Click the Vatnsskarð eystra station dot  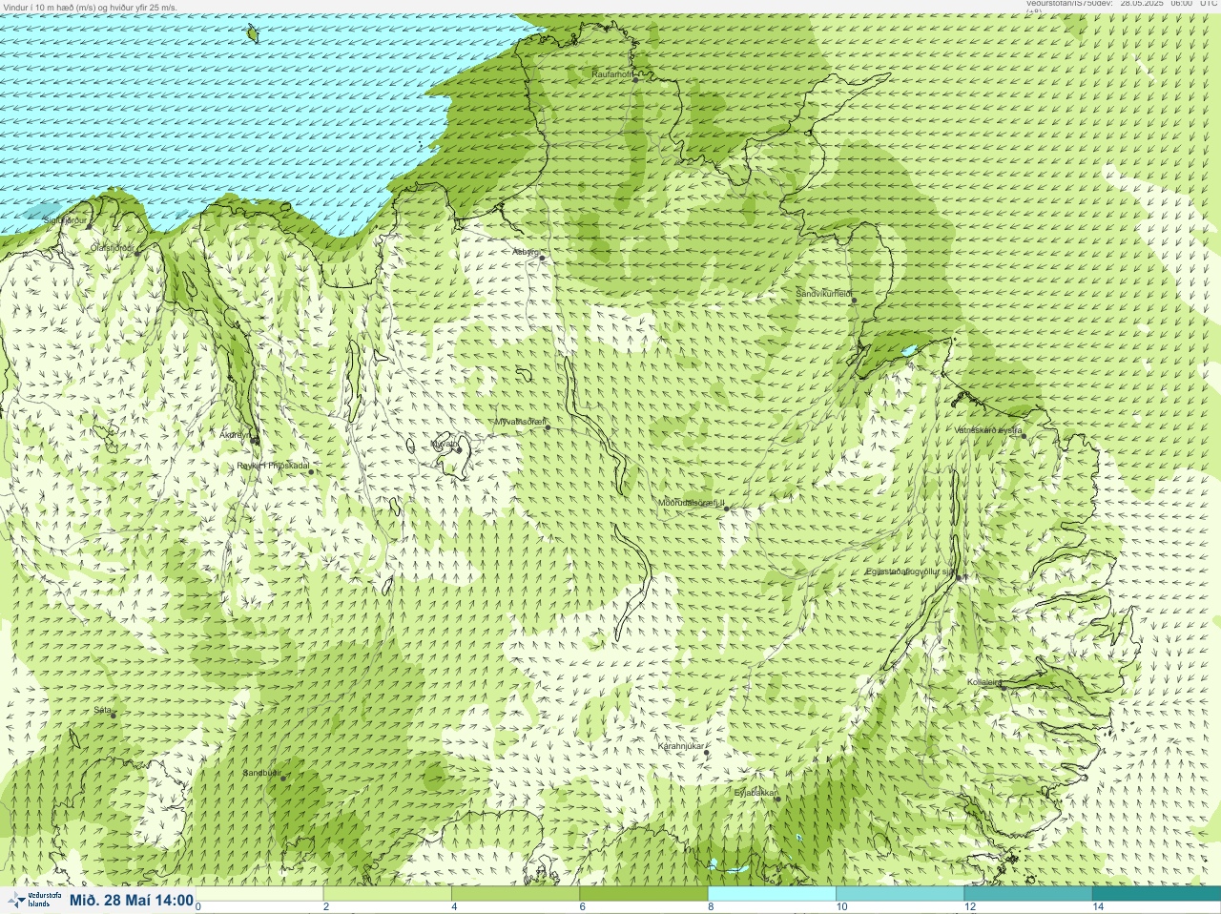pyautogui.click(x=1024, y=436)
